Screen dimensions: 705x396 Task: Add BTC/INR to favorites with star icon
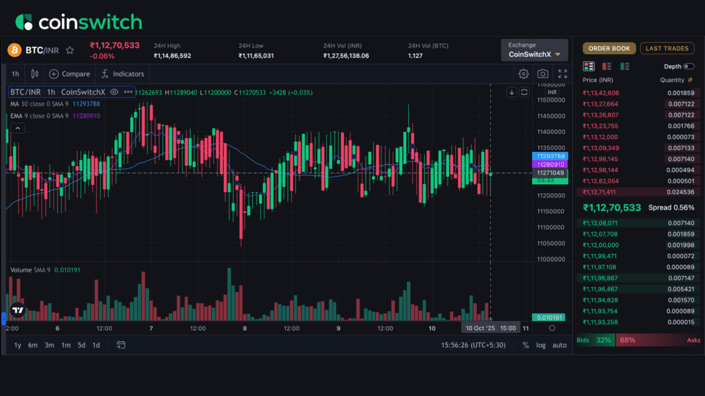tap(70, 50)
